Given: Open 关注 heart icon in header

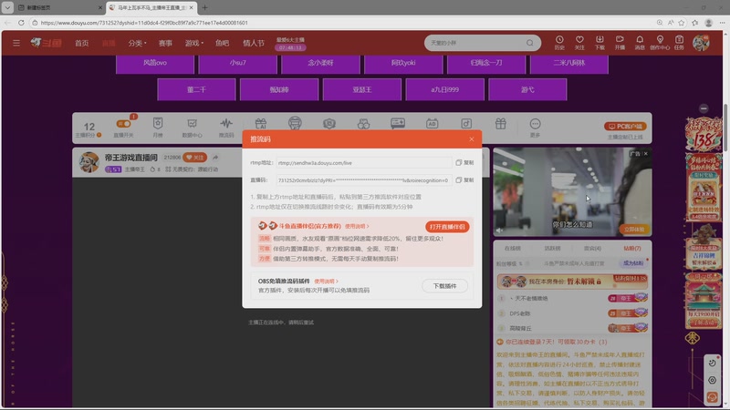Looking at the screenshot, I should 579,43.
